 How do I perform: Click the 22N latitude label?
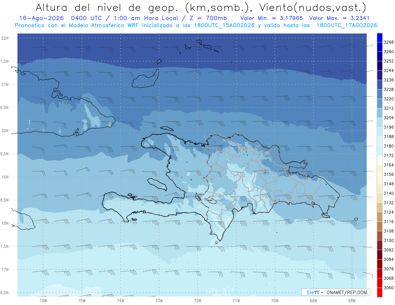pos(6,38)
